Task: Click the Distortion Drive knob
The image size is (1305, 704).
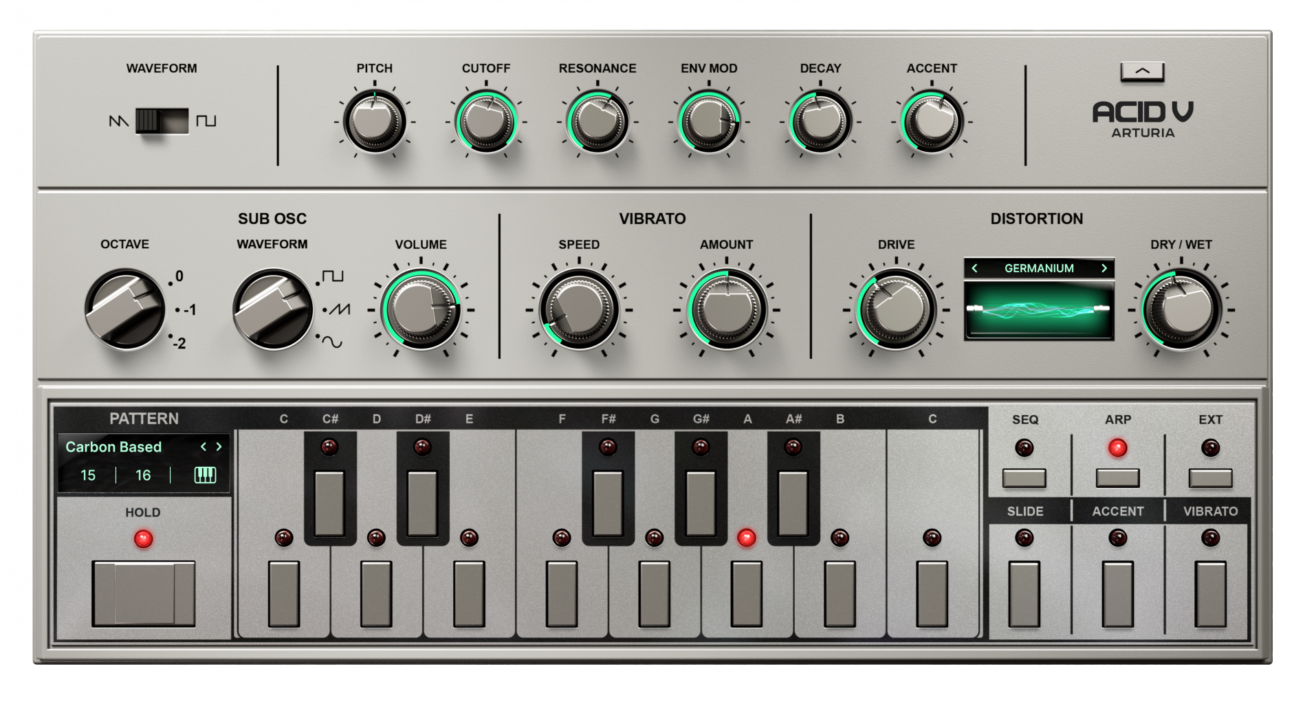Action: (x=896, y=309)
